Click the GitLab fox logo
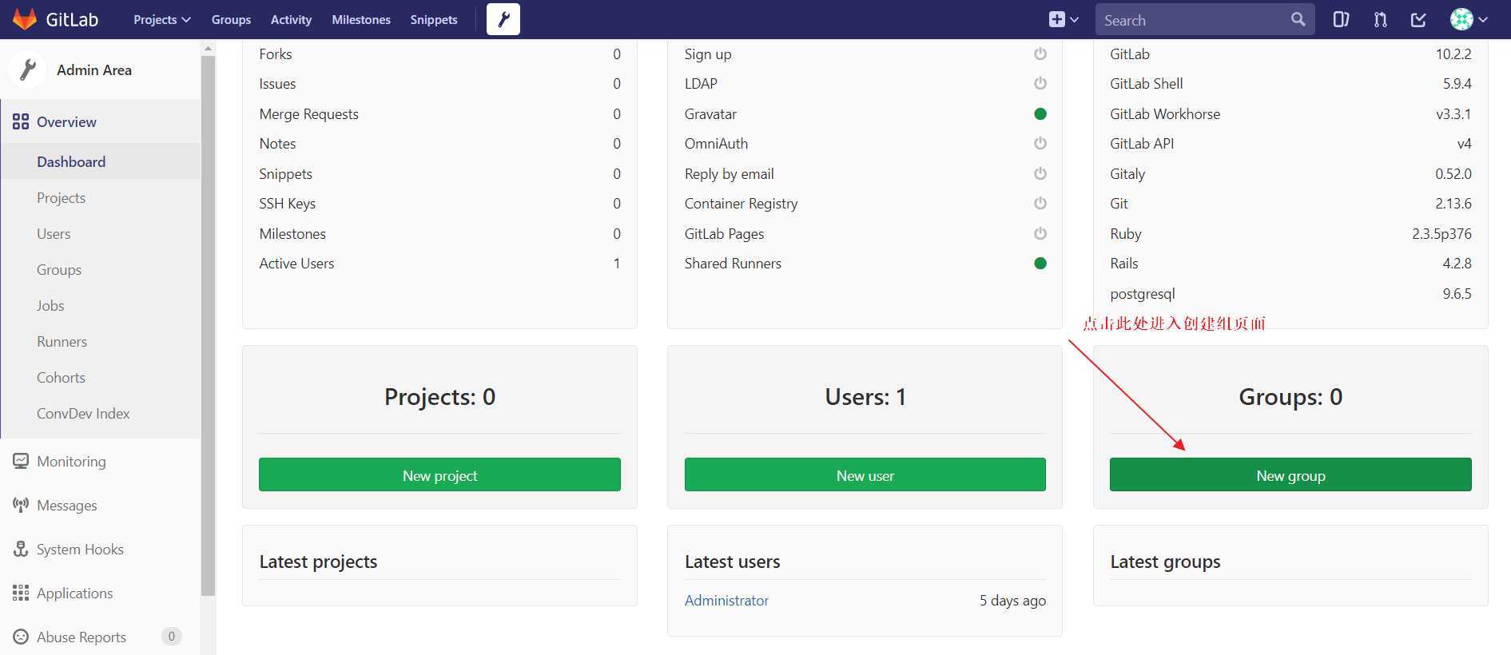Viewport: 1511px width, 655px height. pos(25,19)
